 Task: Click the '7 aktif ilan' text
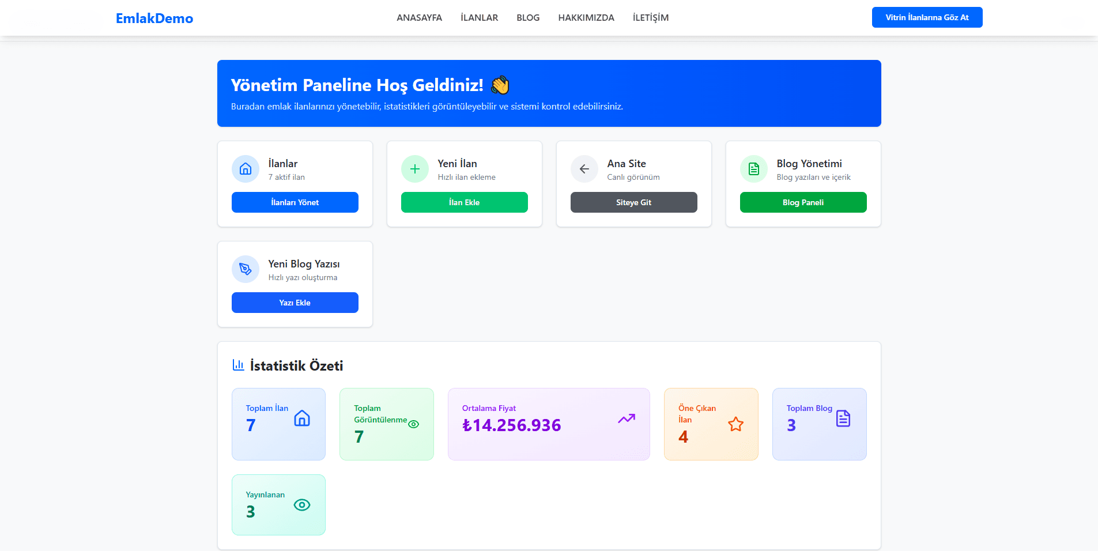(x=286, y=177)
